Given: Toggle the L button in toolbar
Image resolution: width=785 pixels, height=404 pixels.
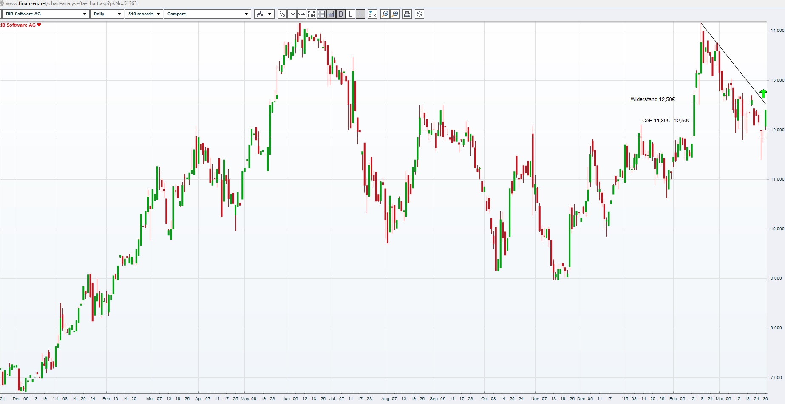Looking at the screenshot, I should [x=351, y=14].
